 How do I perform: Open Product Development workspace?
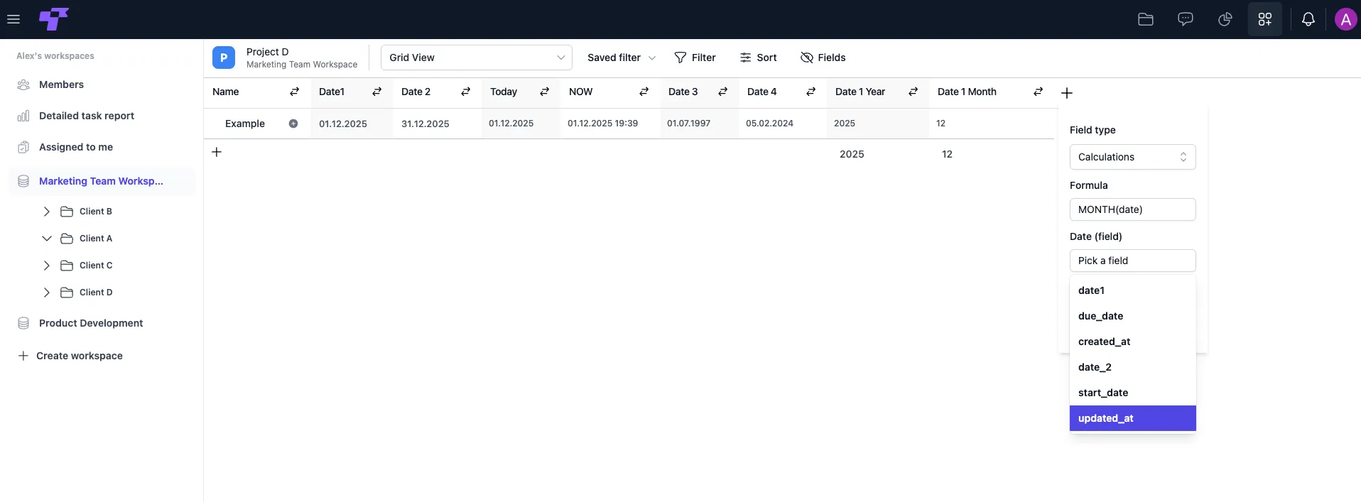point(91,323)
